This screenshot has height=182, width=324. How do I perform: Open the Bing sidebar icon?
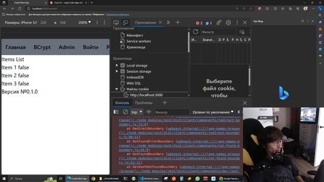click(x=320, y=9)
